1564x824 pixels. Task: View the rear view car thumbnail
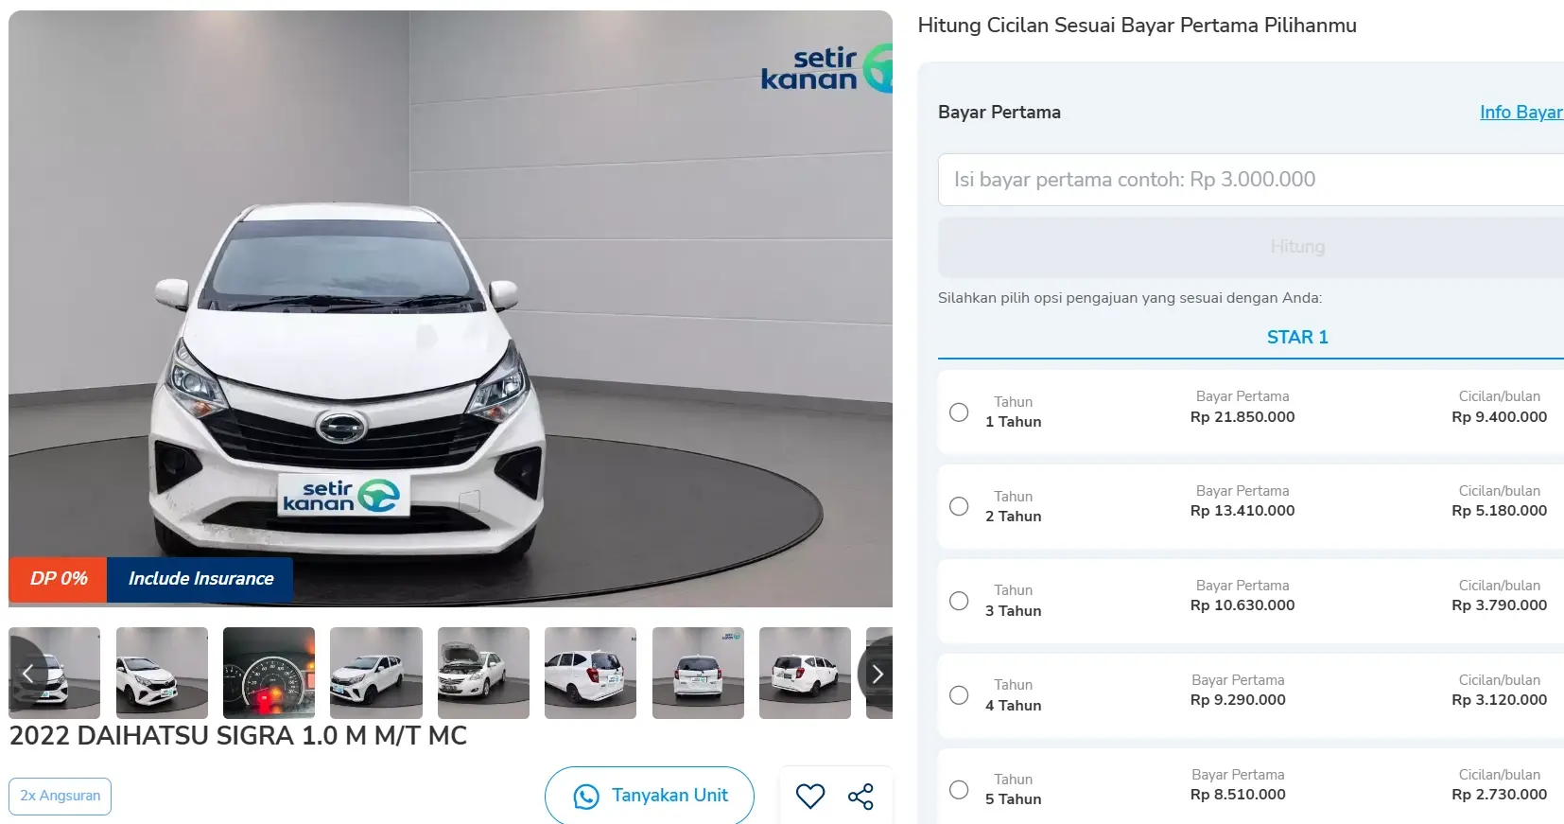click(x=698, y=673)
